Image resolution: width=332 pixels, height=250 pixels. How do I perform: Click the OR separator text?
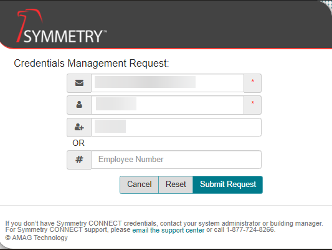click(x=78, y=143)
